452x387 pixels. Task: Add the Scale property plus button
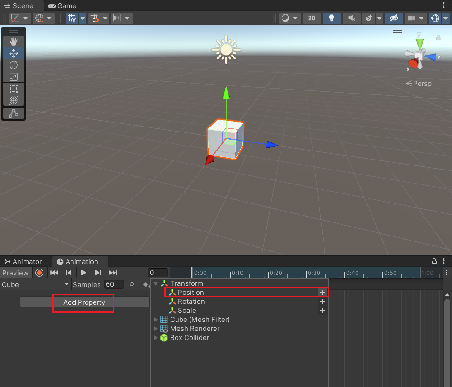[x=323, y=311]
